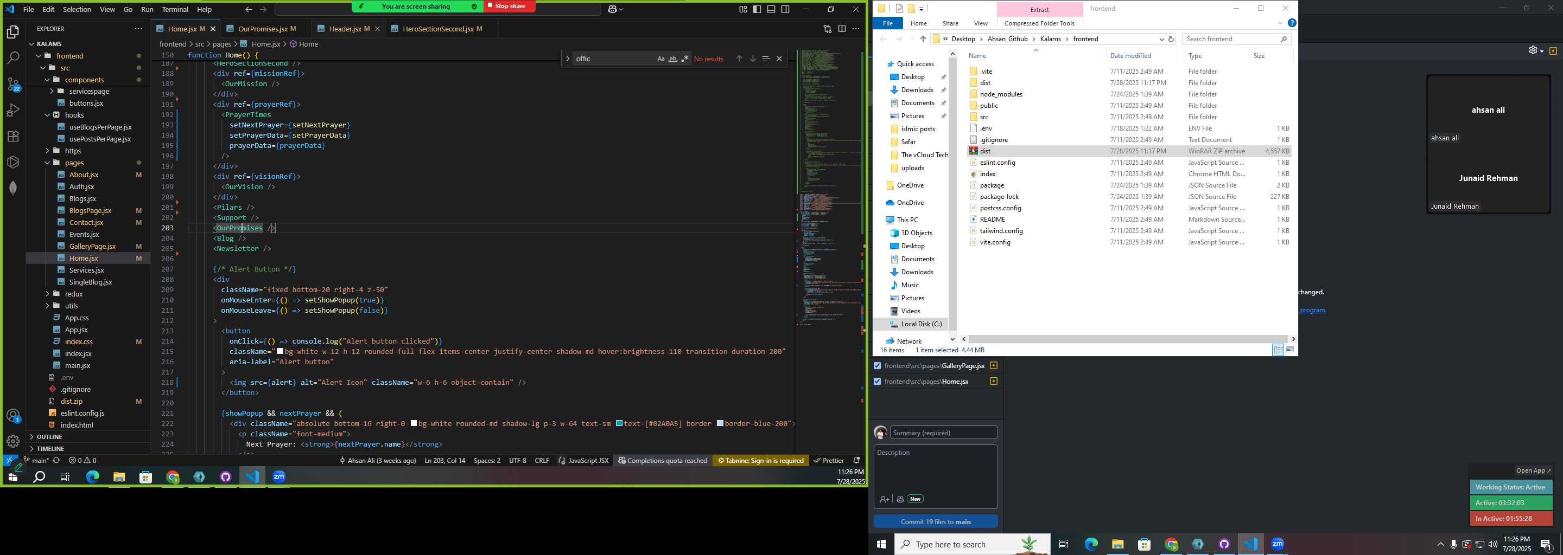Uncheck the GalleryPage.jsx changed file checkbox

coord(877,366)
